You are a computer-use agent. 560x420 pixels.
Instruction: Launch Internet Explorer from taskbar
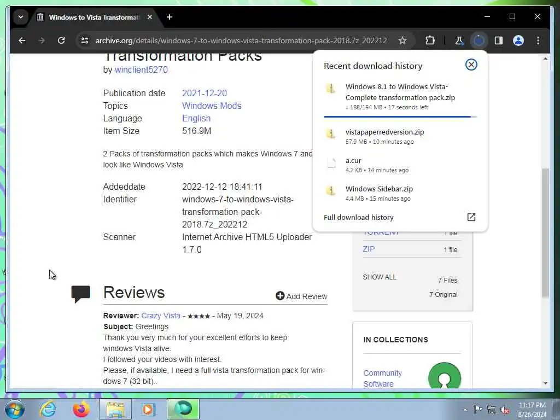[48, 409]
